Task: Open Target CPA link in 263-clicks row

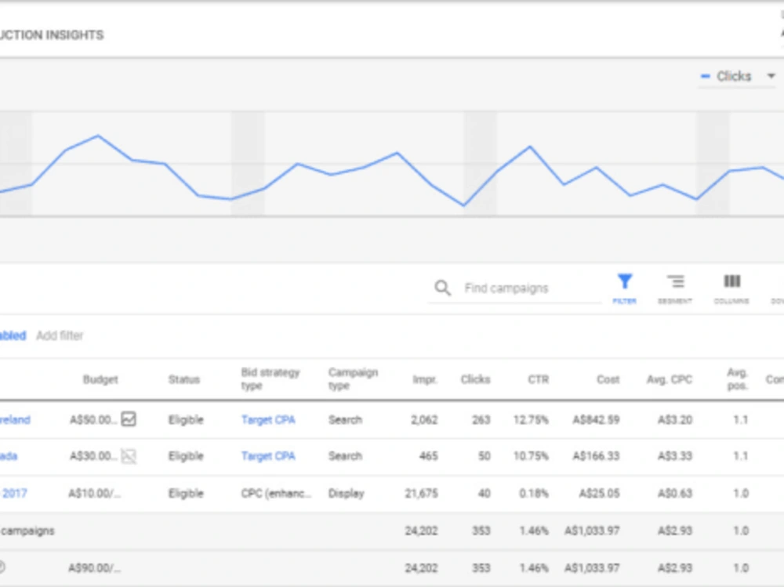Action: [x=268, y=419]
